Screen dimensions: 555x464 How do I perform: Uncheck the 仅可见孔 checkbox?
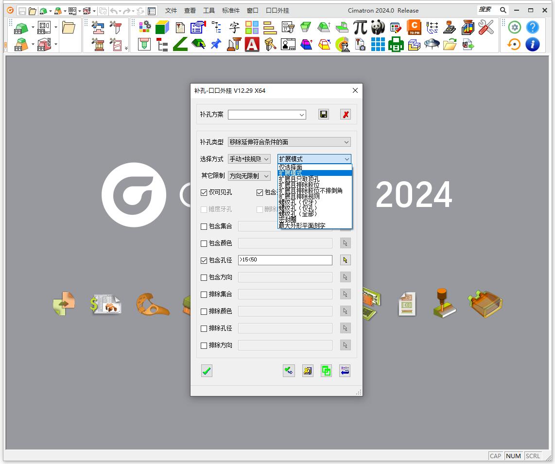point(204,192)
